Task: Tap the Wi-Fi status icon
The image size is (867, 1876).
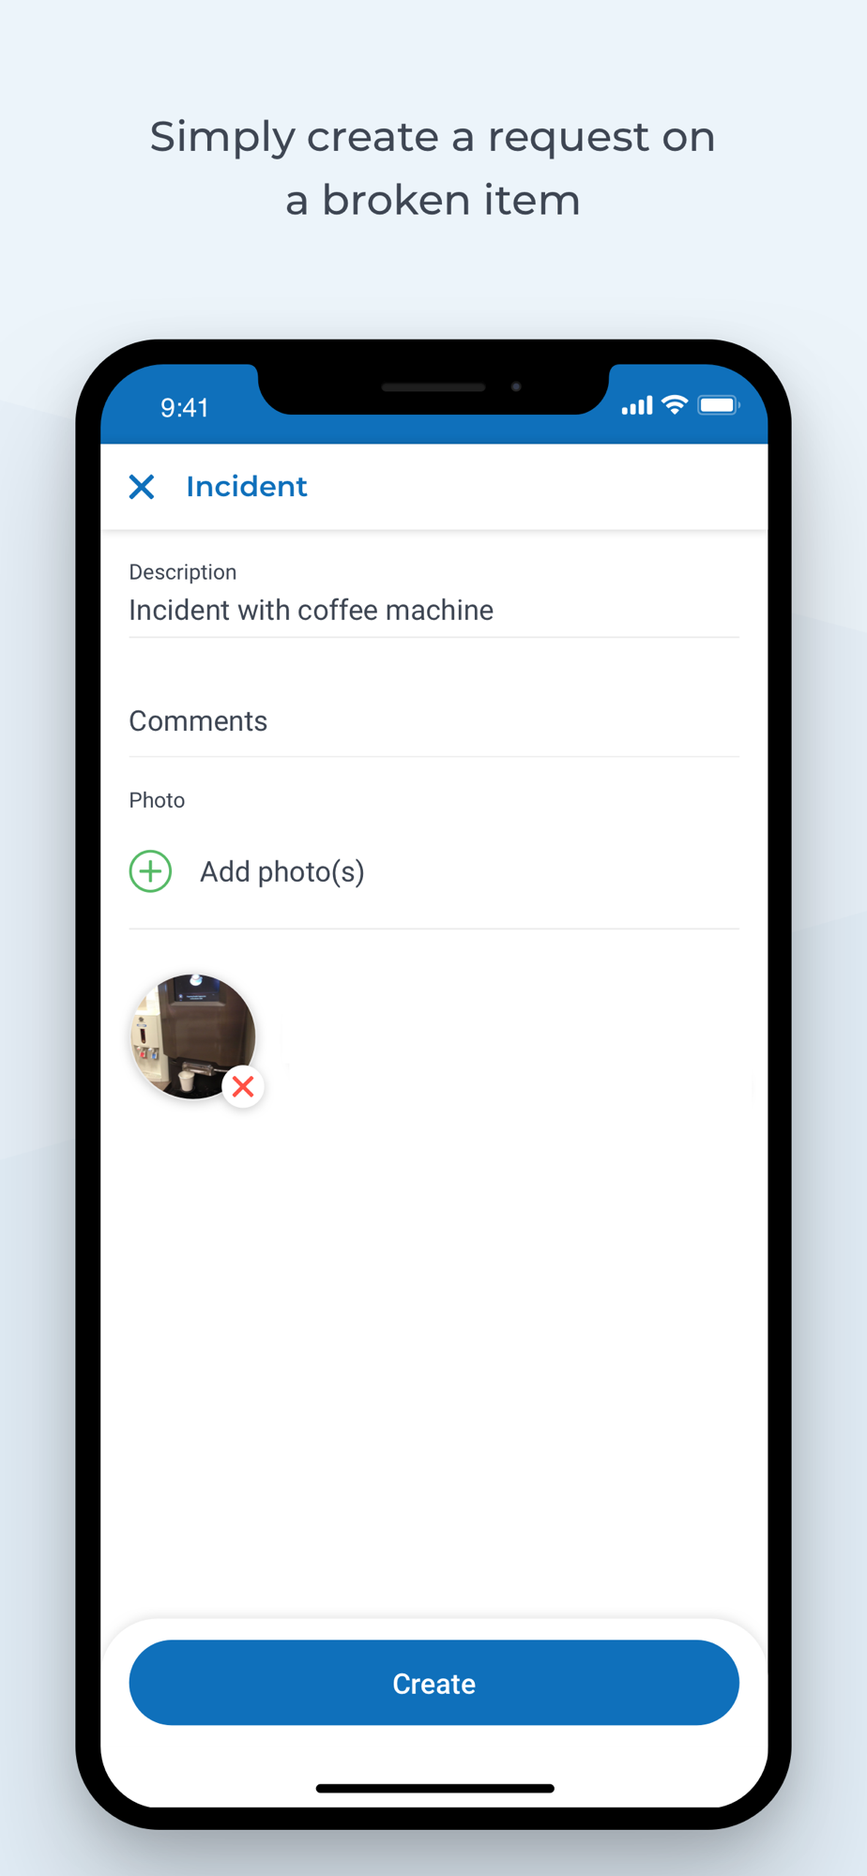Action: click(675, 405)
